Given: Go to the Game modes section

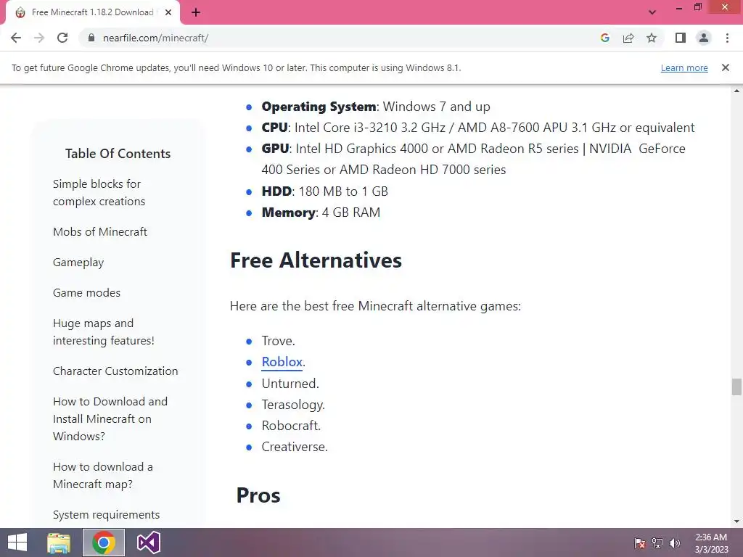Looking at the screenshot, I should point(87,293).
